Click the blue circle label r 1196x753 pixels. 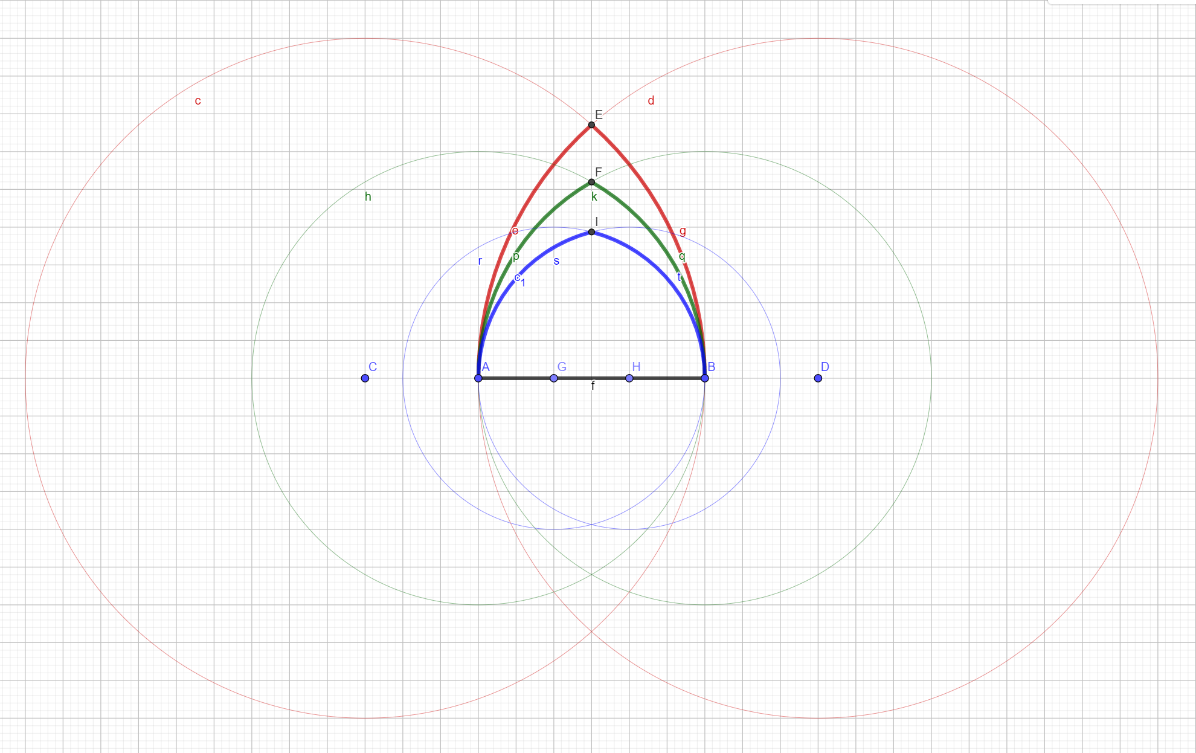[x=480, y=261]
